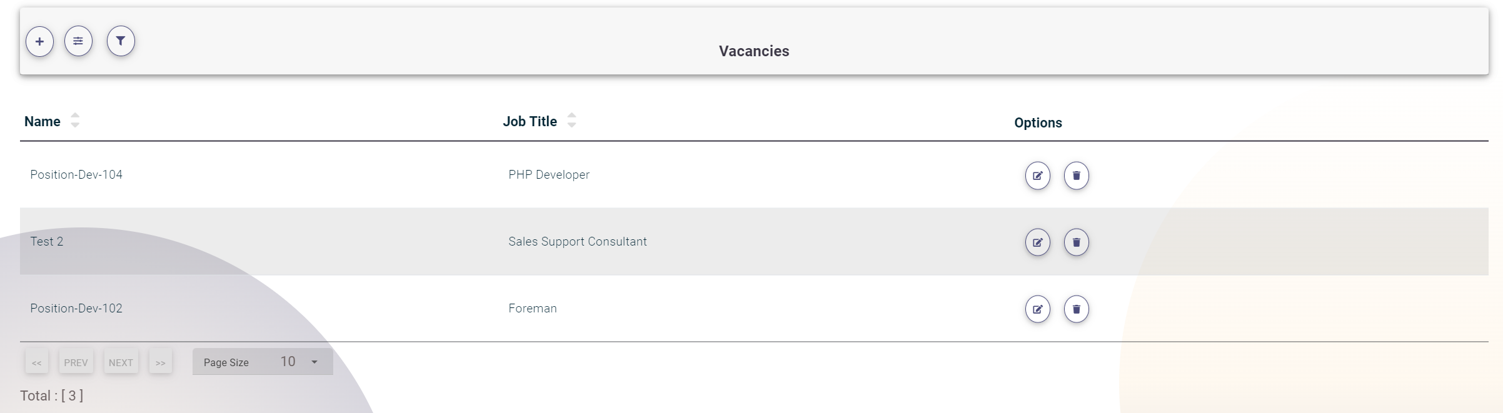
Task: Click the PREV pagination button
Action: (75, 361)
